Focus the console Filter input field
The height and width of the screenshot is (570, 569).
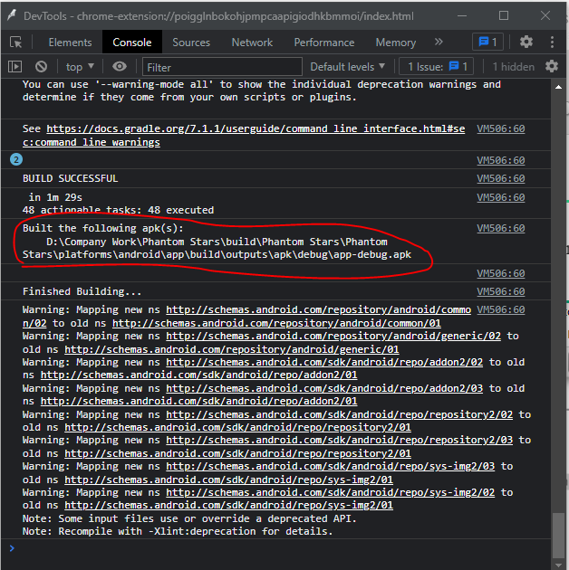click(222, 67)
